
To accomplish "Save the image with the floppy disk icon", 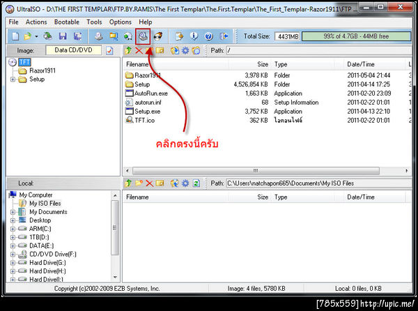I will click(x=63, y=36).
